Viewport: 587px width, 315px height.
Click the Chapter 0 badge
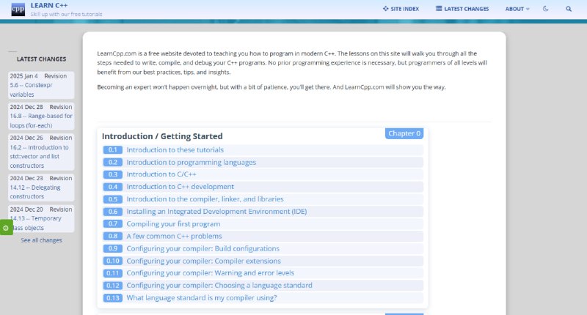pyautogui.click(x=404, y=133)
